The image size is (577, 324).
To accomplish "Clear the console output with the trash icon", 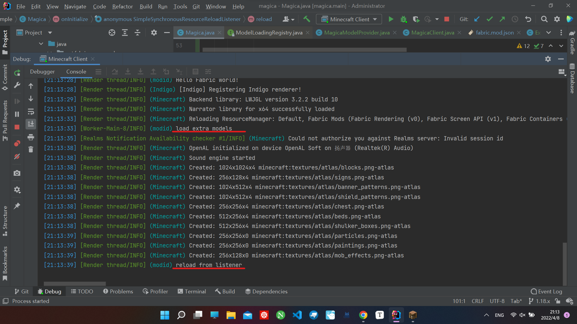I will [x=30, y=149].
